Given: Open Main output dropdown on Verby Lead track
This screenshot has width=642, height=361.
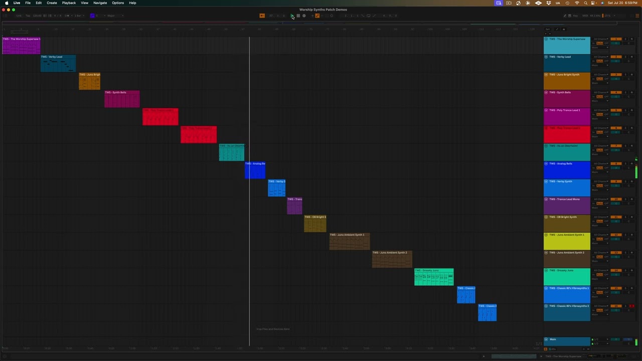Looking at the screenshot, I should tap(600, 66).
